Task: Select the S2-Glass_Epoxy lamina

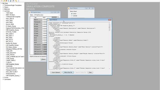Action: pyautogui.click(x=11, y=47)
